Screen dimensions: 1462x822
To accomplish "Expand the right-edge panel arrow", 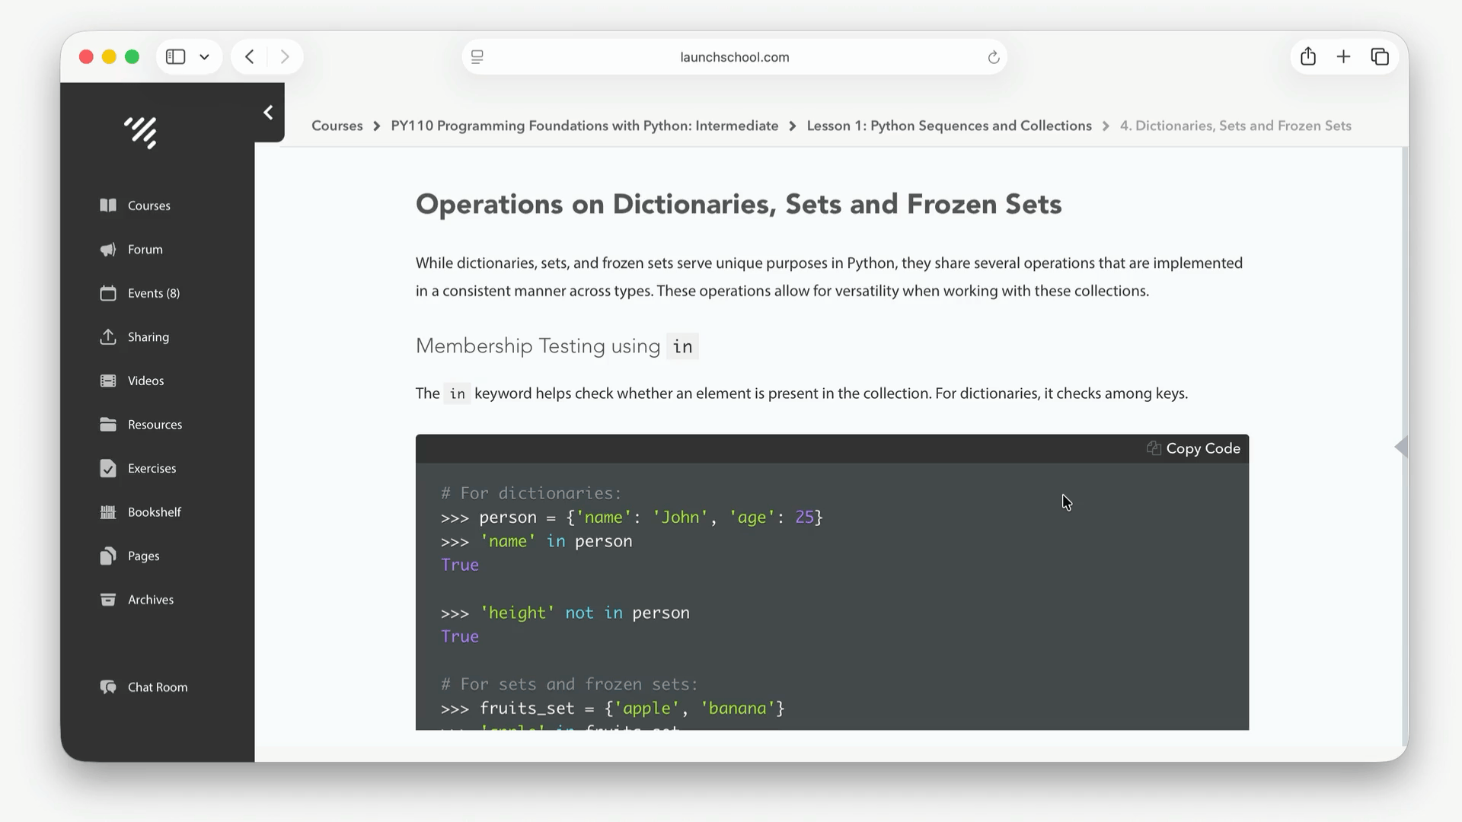I will tap(1400, 447).
